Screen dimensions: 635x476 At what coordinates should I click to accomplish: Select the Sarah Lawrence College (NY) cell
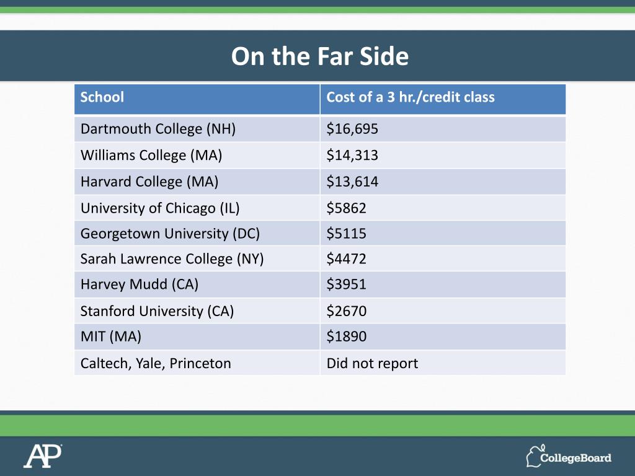172,259
